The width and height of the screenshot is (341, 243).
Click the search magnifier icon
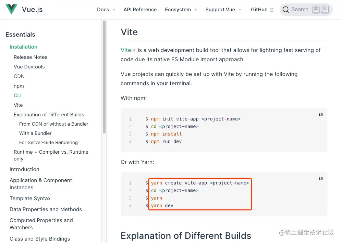(x=286, y=10)
